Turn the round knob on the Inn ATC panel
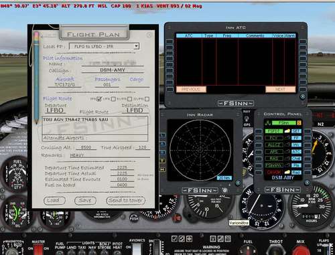This screenshot has height=255, width=335. point(303,96)
